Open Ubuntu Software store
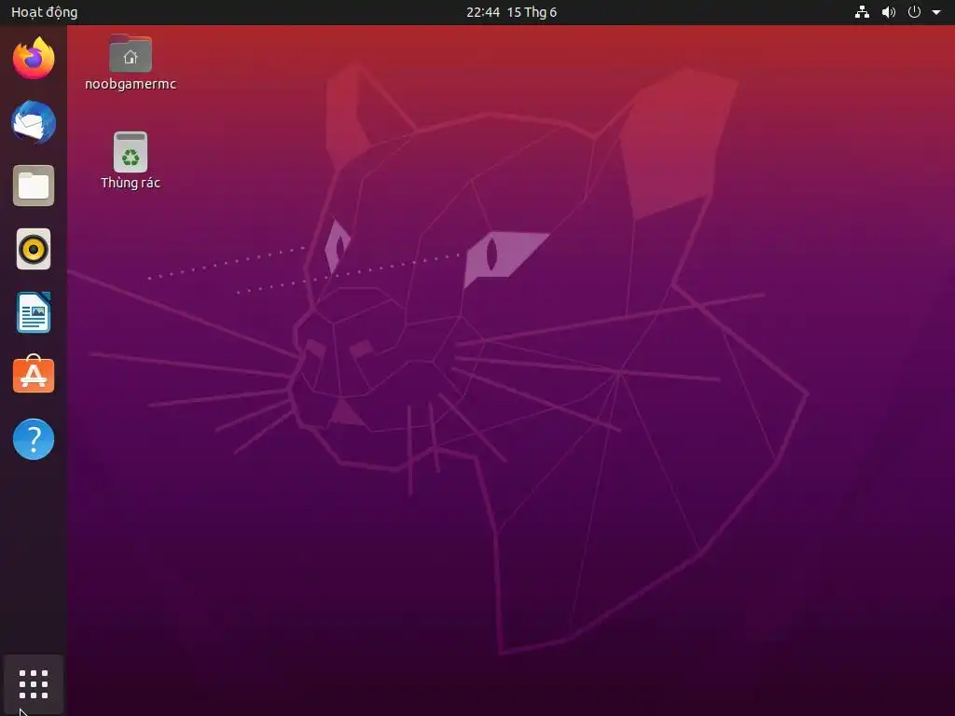This screenshot has height=716, width=955. [34, 375]
